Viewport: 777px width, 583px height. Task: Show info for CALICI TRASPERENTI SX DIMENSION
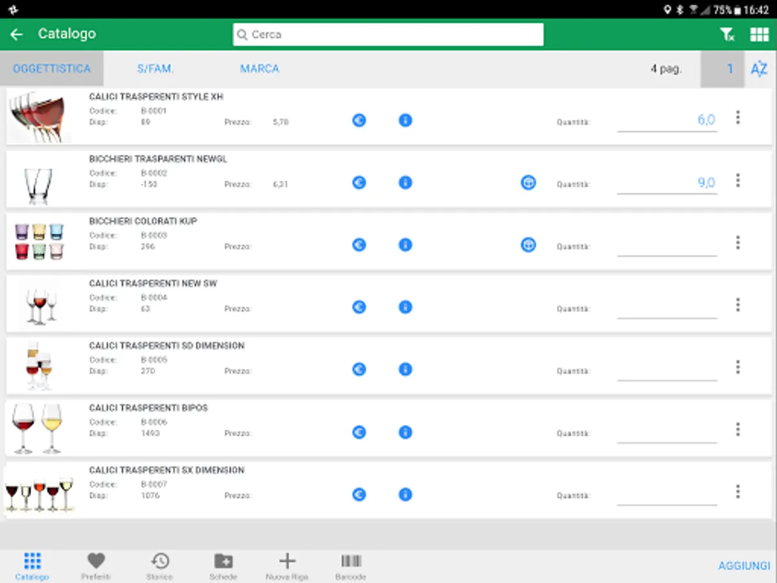pyautogui.click(x=405, y=494)
